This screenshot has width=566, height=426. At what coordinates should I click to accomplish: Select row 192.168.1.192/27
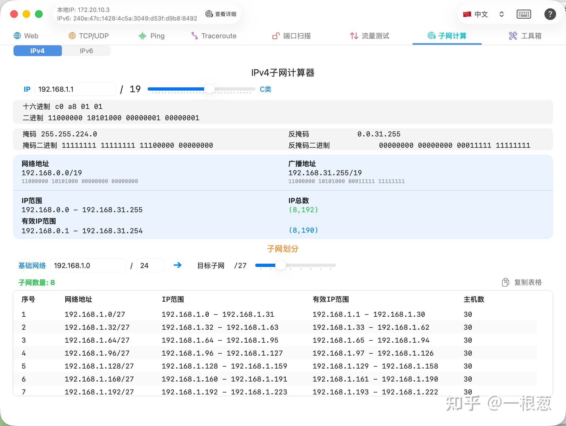click(275, 391)
